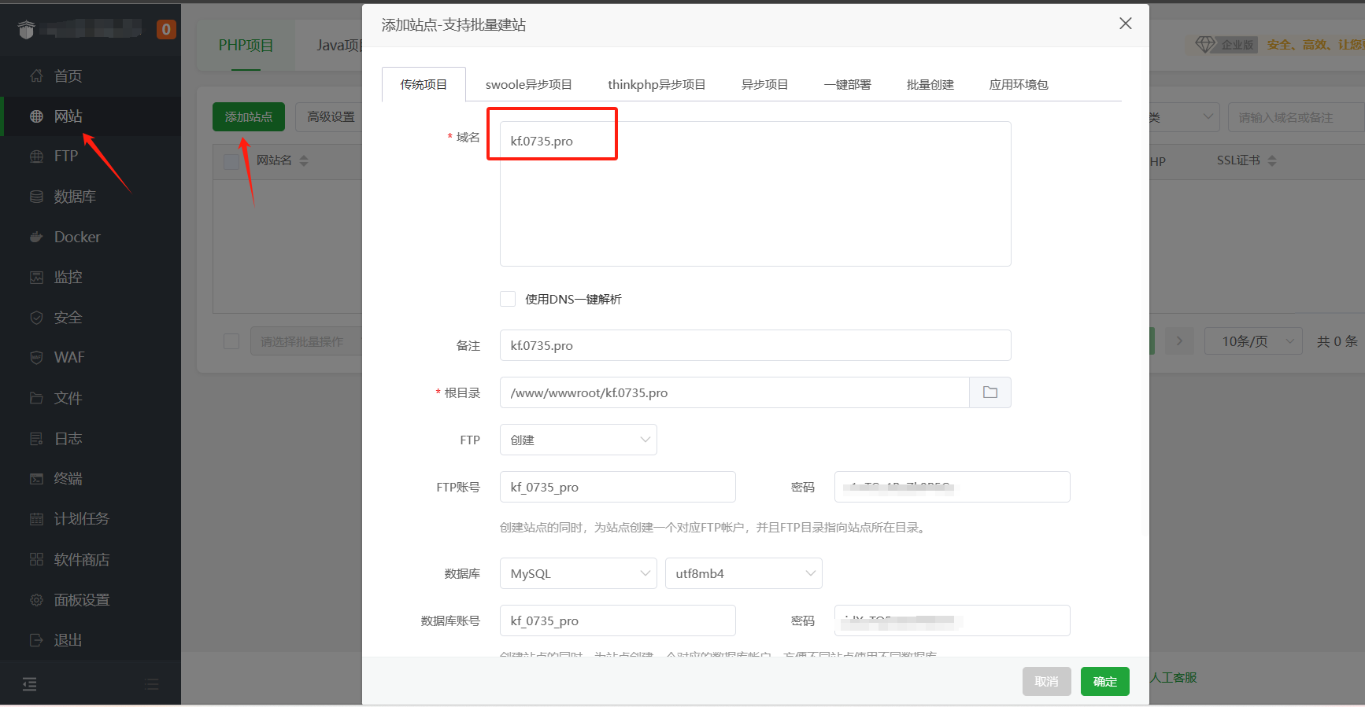Click the calendar icon beside 计划任务
The height and width of the screenshot is (707, 1365).
(36, 519)
